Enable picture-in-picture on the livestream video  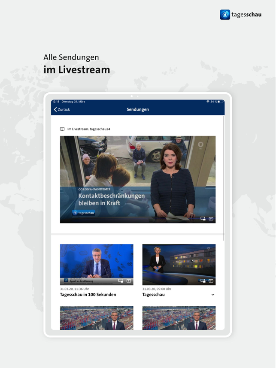(x=203, y=219)
